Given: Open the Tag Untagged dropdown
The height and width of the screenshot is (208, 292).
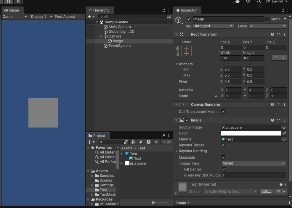Looking at the screenshot, I should (x=213, y=26).
